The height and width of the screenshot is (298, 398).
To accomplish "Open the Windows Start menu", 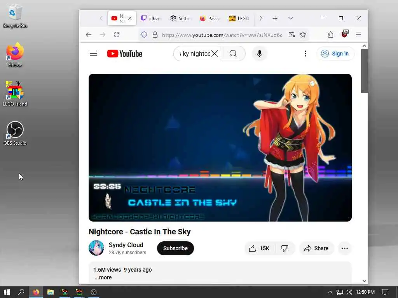I will coord(7,292).
